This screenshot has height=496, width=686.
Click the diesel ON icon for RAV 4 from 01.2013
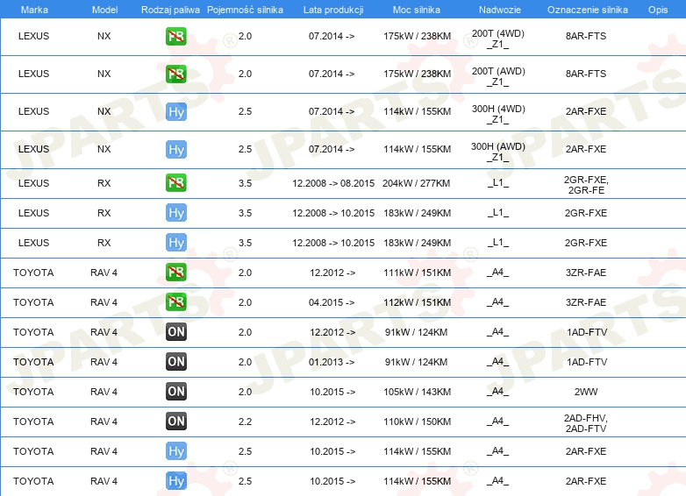pyautogui.click(x=176, y=362)
